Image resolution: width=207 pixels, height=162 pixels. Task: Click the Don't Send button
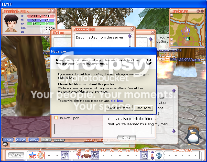[144, 108]
